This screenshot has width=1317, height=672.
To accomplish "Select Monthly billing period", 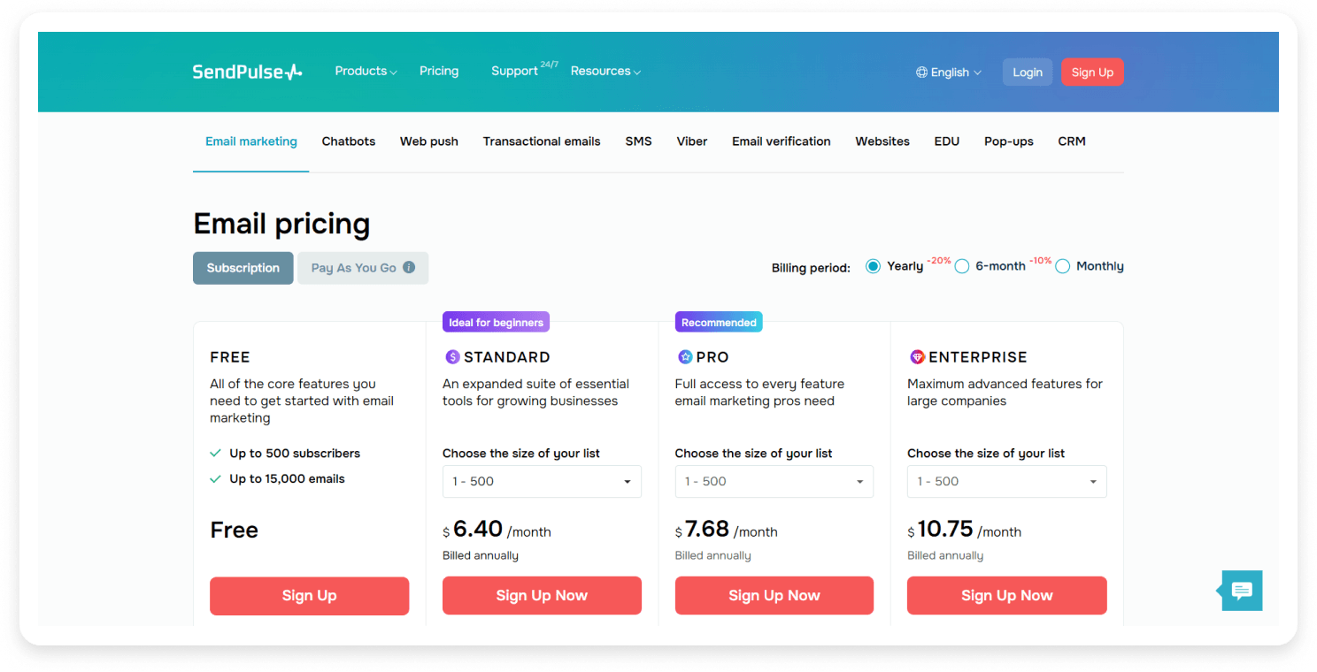I will pos(1063,266).
